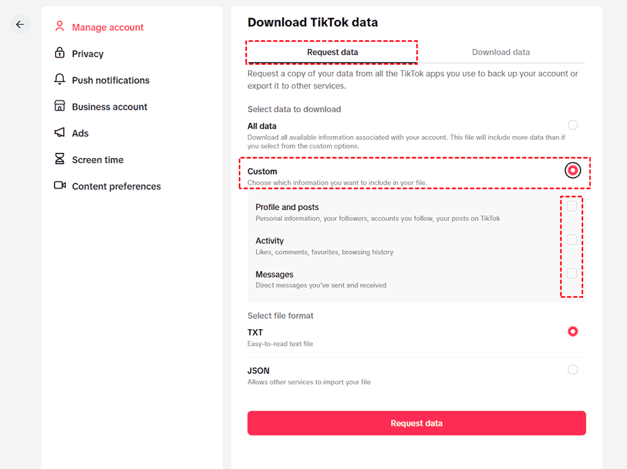Go to Content preferences settings
The image size is (627, 469).
click(x=116, y=186)
